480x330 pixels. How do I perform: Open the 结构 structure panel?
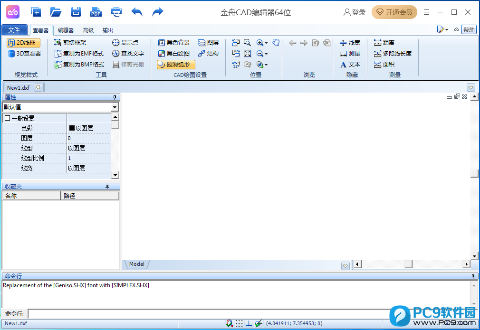tap(209, 54)
